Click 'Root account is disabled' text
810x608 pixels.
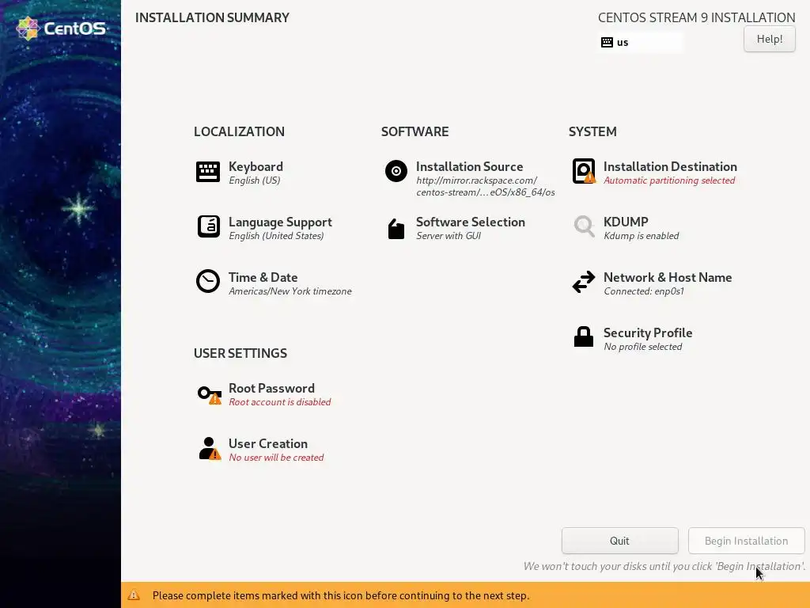(x=279, y=401)
